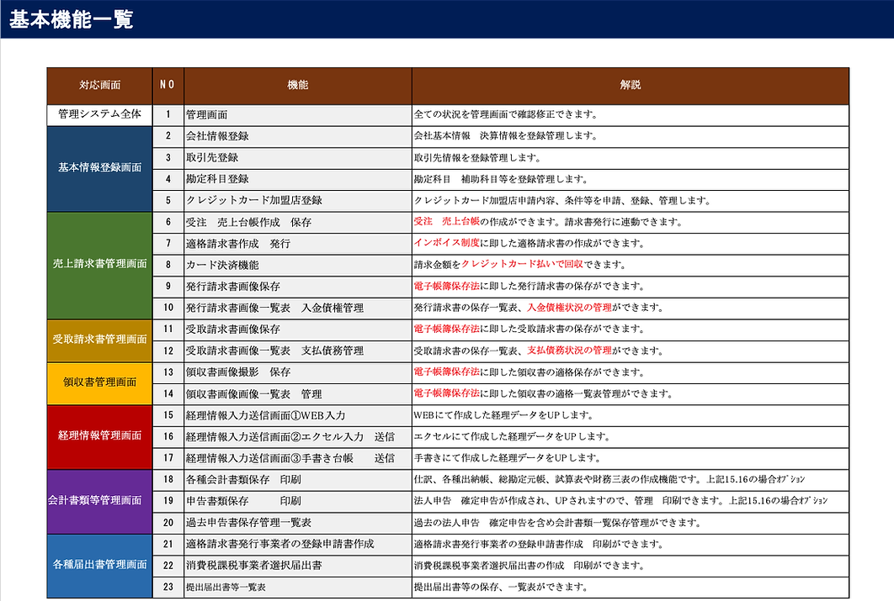
Task: Select the カード決済機能 cell
Action: click(298, 266)
